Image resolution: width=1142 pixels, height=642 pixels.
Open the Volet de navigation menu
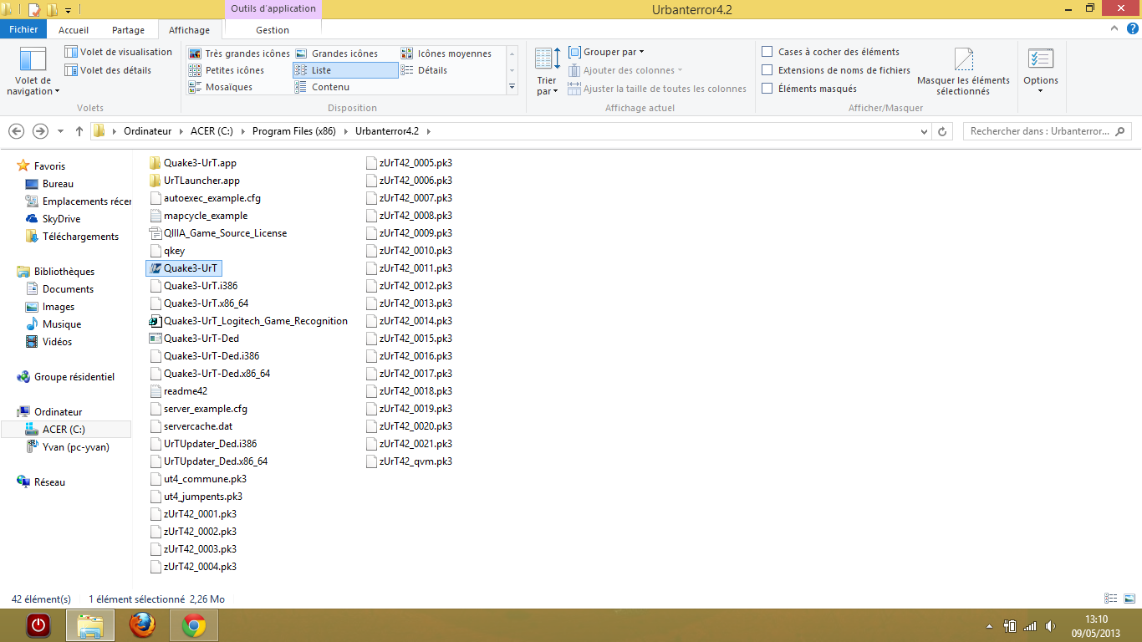pyautogui.click(x=33, y=72)
